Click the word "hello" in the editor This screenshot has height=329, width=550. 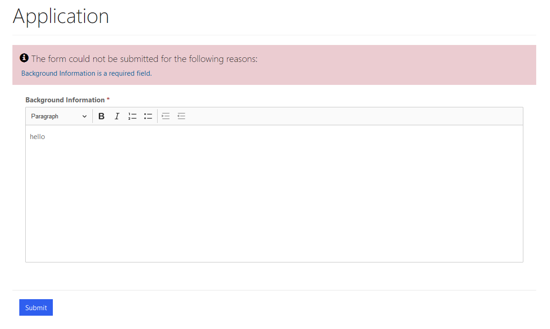coord(37,137)
